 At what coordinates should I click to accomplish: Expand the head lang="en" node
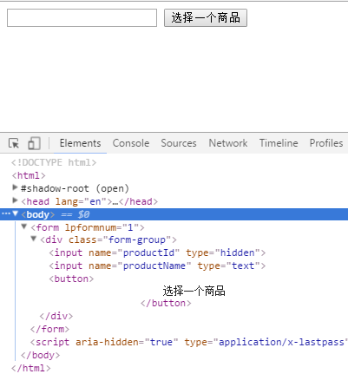tap(15, 200)
